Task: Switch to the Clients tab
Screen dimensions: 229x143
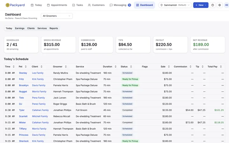Action: pos(31,28)
